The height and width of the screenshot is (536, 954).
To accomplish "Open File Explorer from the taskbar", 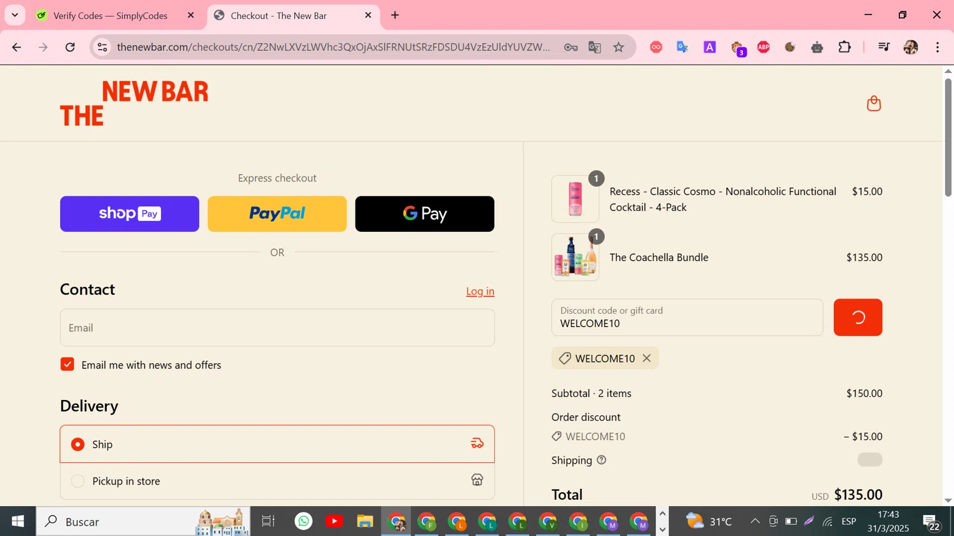I will tap(364, 521).
